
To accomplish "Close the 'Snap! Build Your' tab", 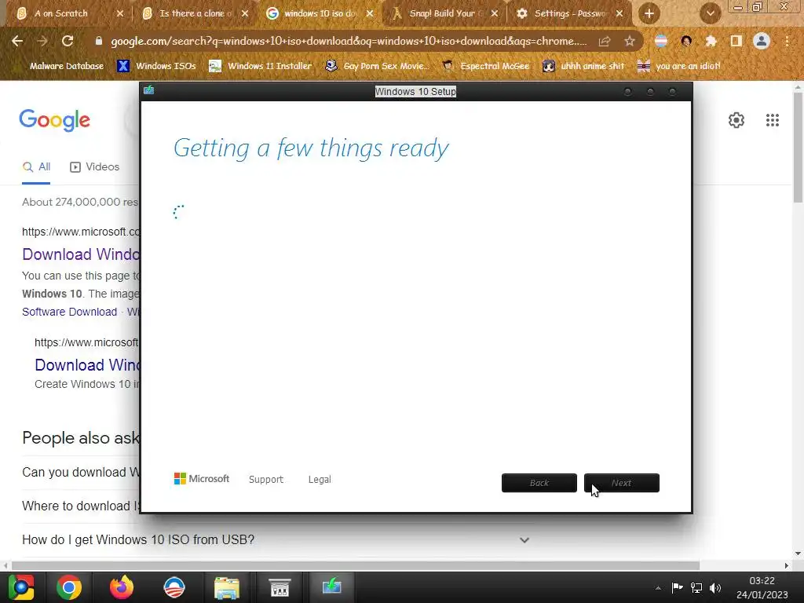I will click(x=495, y=13).
